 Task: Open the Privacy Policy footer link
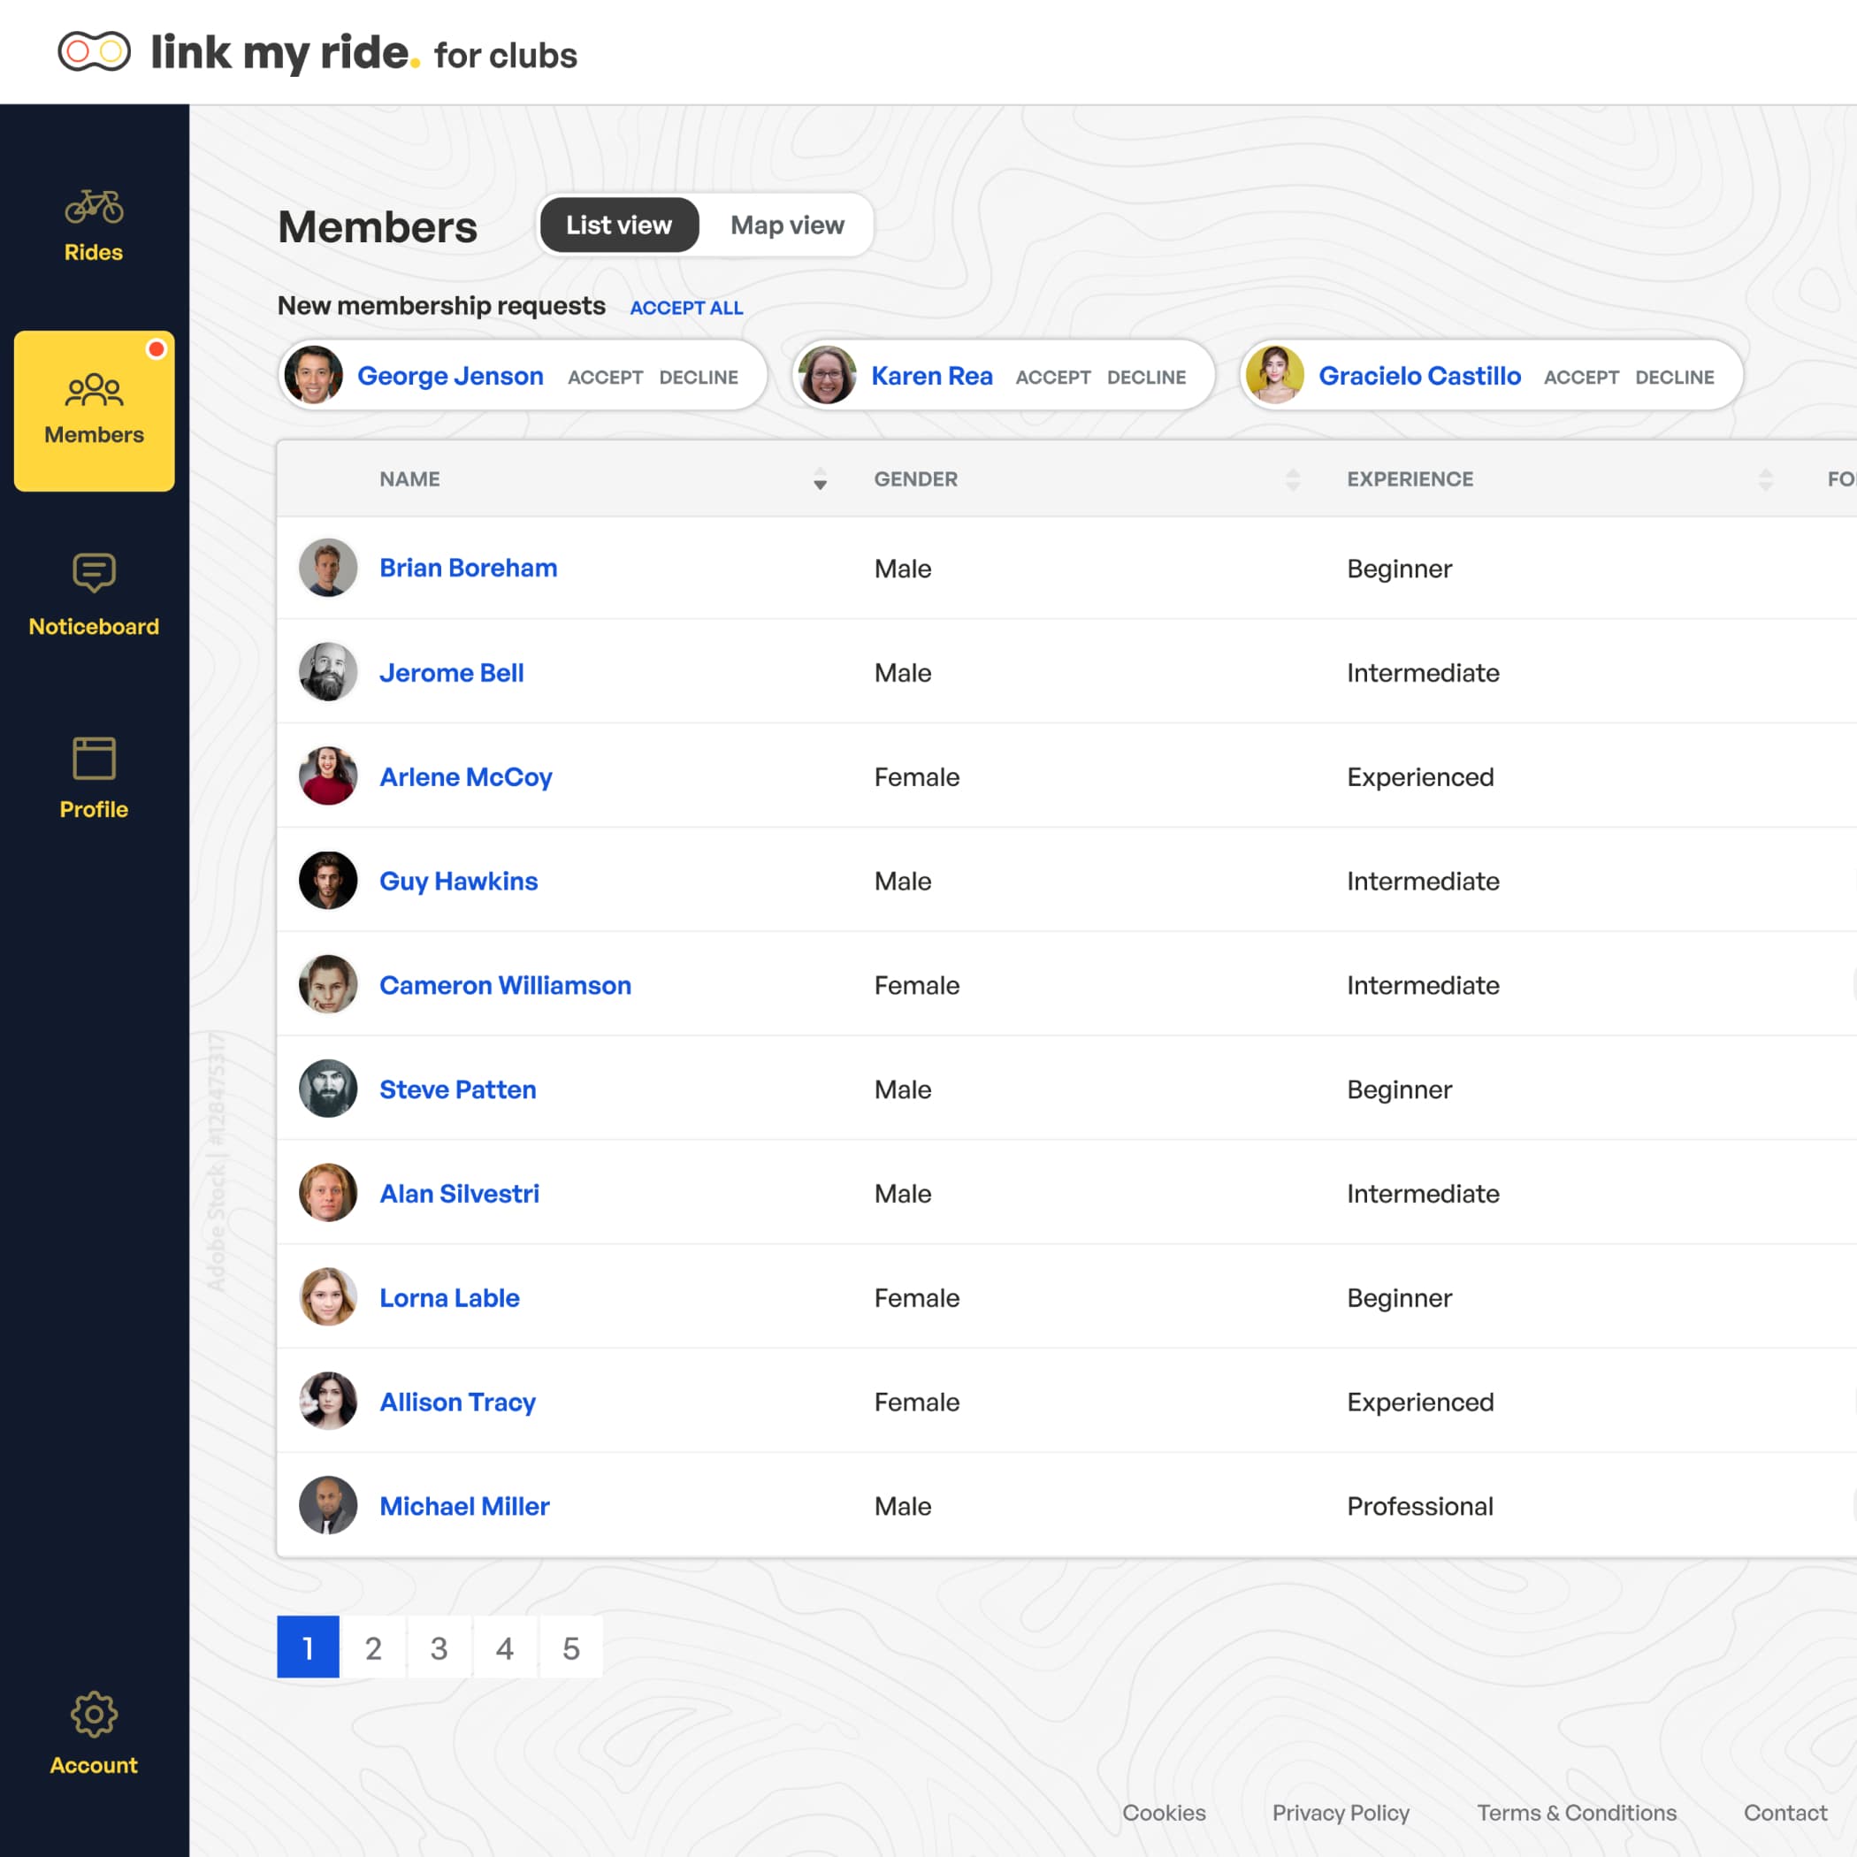coord(1341,1813)
